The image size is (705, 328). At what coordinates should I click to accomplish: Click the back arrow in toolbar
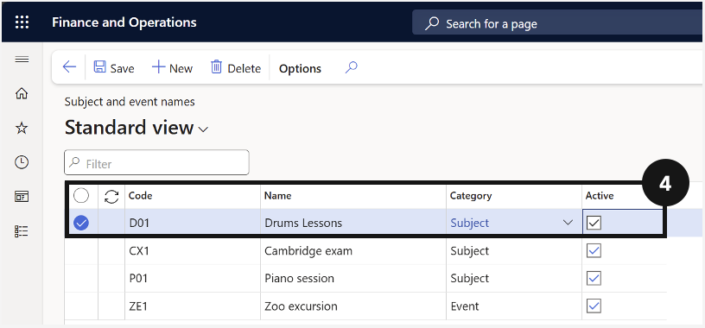[x=69, y=67]
